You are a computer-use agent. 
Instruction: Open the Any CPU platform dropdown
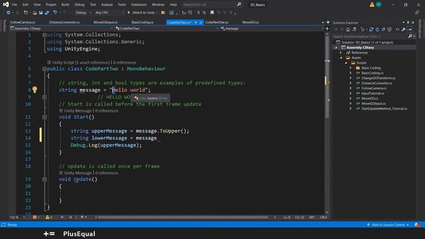click(x=110, y=13)
